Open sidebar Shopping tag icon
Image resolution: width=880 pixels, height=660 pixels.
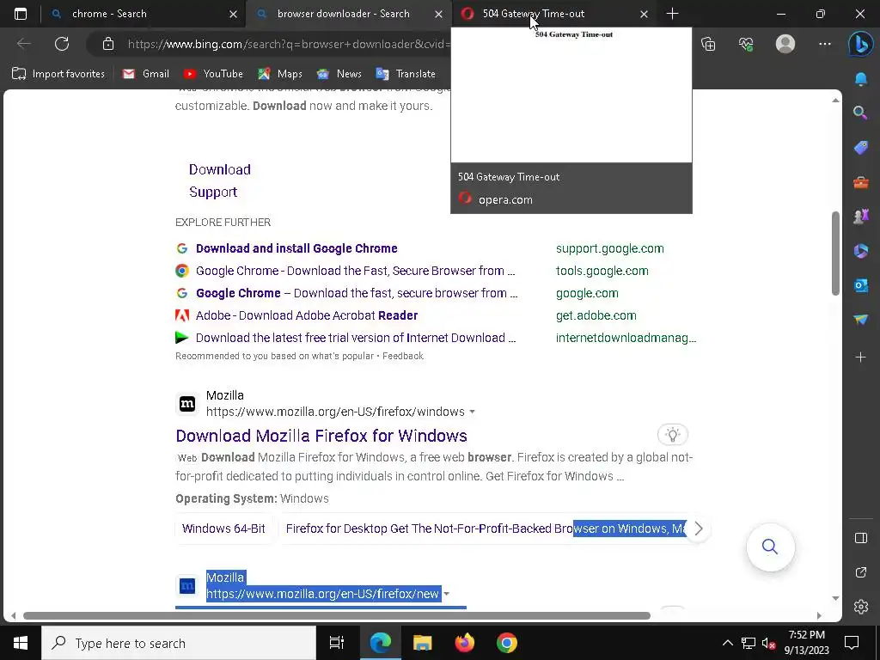tap(861, 148)
